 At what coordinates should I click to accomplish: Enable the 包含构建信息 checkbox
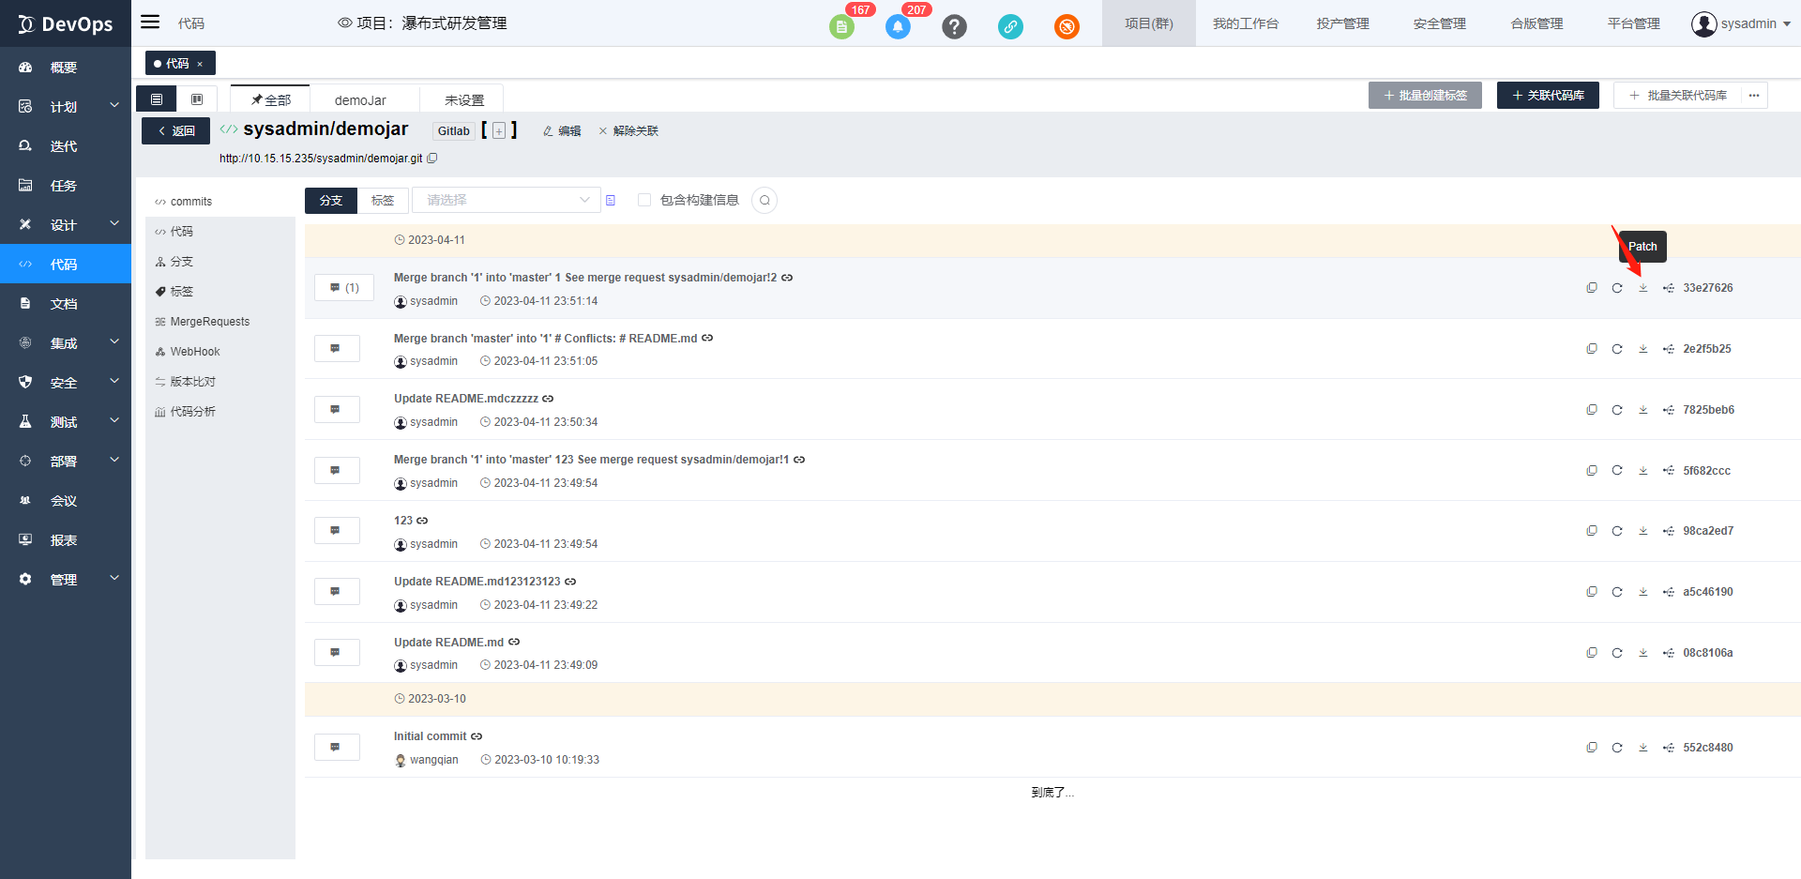[x=644, y=200]
